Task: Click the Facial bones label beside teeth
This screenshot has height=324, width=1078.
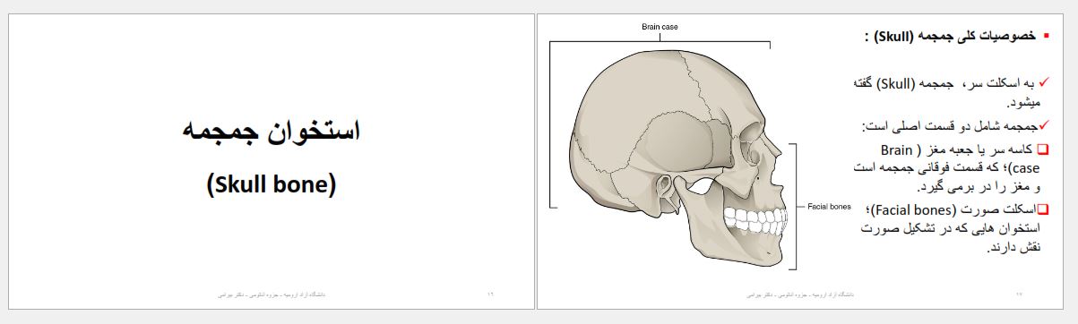Action: [829, 207]
